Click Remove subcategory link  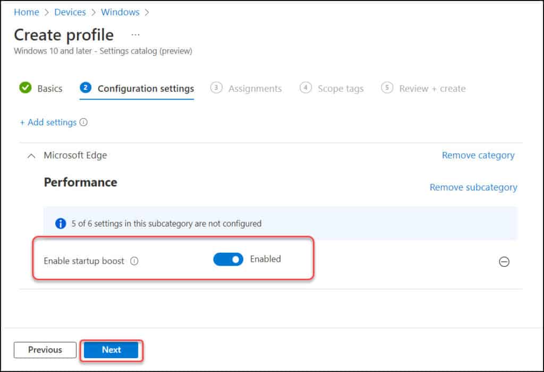coord(473,187)
